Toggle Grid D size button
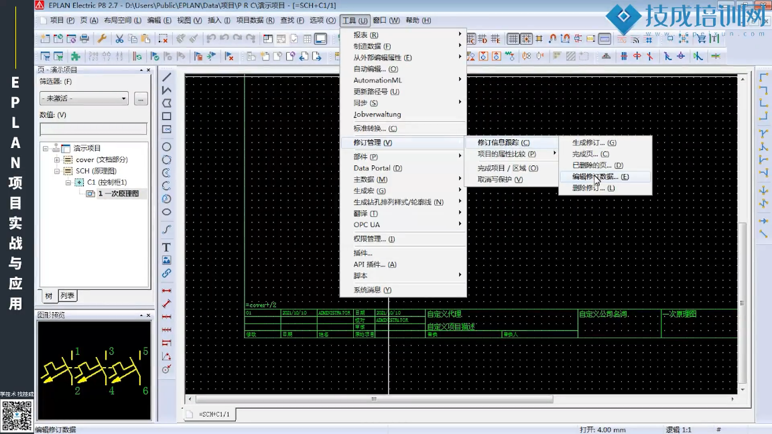Viewport: 772px width, 434px height. point(482,38)
